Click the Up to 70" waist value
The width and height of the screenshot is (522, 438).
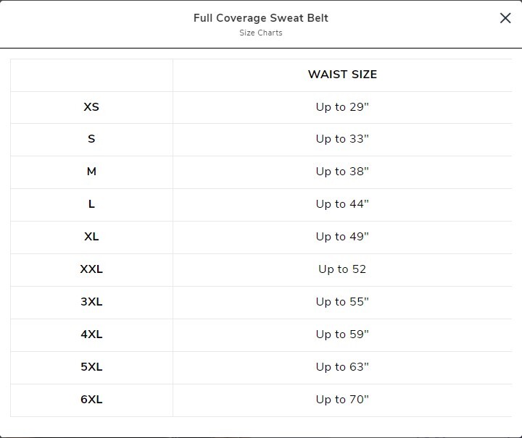pyautogui.click(x=342, y=400)
